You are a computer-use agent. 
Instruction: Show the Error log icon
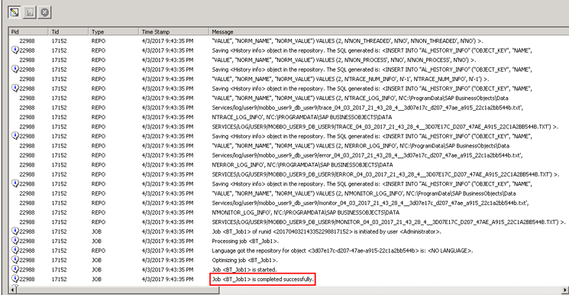coord(44,13)
